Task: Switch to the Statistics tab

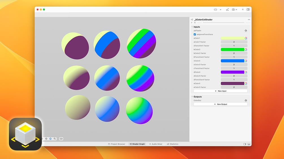Action: click(x=173, y=144)
